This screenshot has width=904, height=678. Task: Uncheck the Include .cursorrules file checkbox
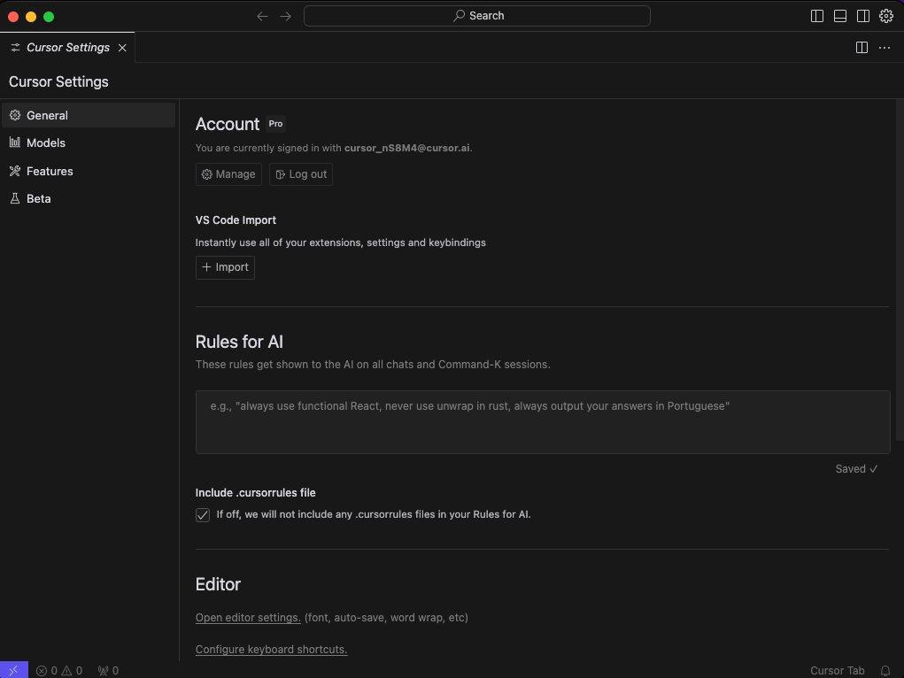(203, 515)
